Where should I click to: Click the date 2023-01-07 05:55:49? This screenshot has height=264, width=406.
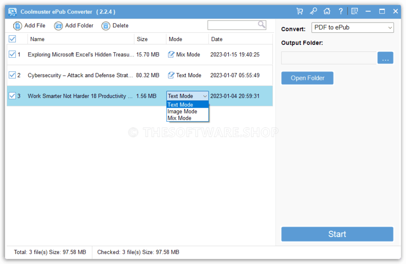(235, 75)
